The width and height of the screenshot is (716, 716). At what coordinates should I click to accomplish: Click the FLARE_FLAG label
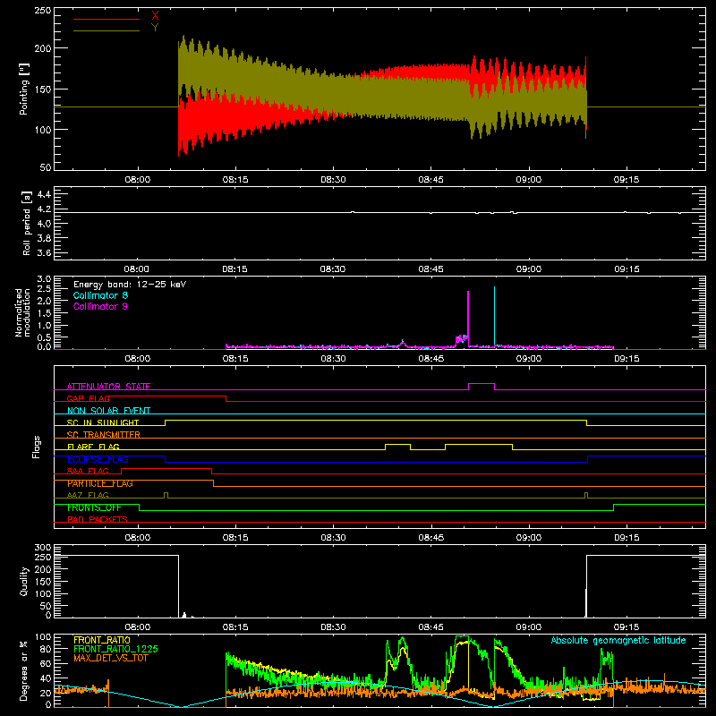[x=93, y=447]
